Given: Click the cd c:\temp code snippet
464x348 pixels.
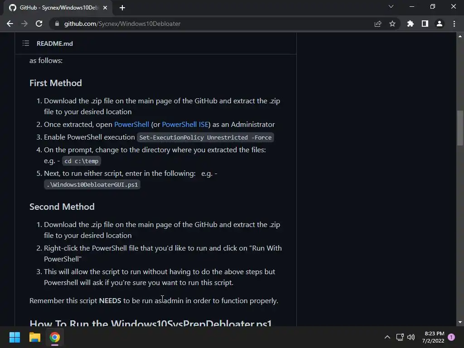Looking at the screenshot, I should point(82,161).
